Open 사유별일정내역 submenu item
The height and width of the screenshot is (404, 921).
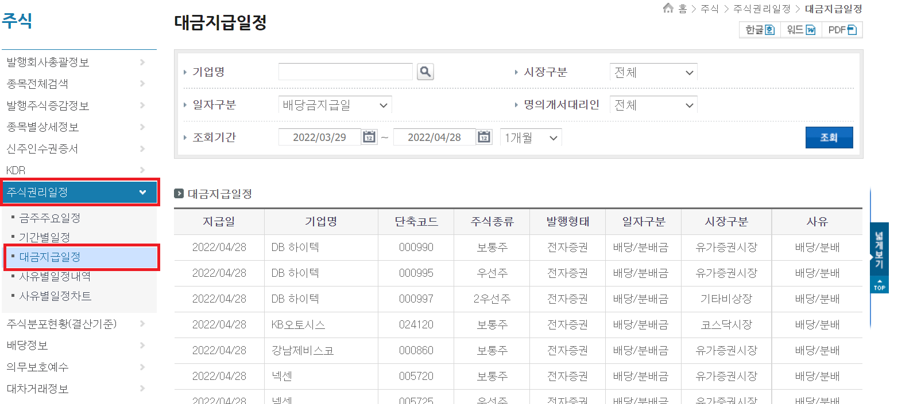click(x=55, y=276)
